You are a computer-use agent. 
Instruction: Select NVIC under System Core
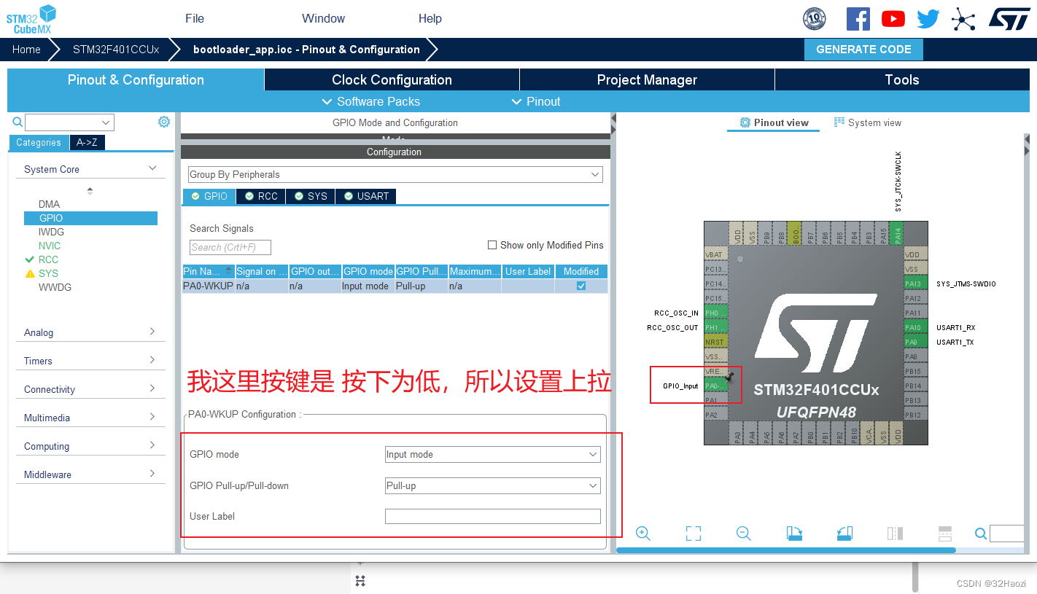50,246
